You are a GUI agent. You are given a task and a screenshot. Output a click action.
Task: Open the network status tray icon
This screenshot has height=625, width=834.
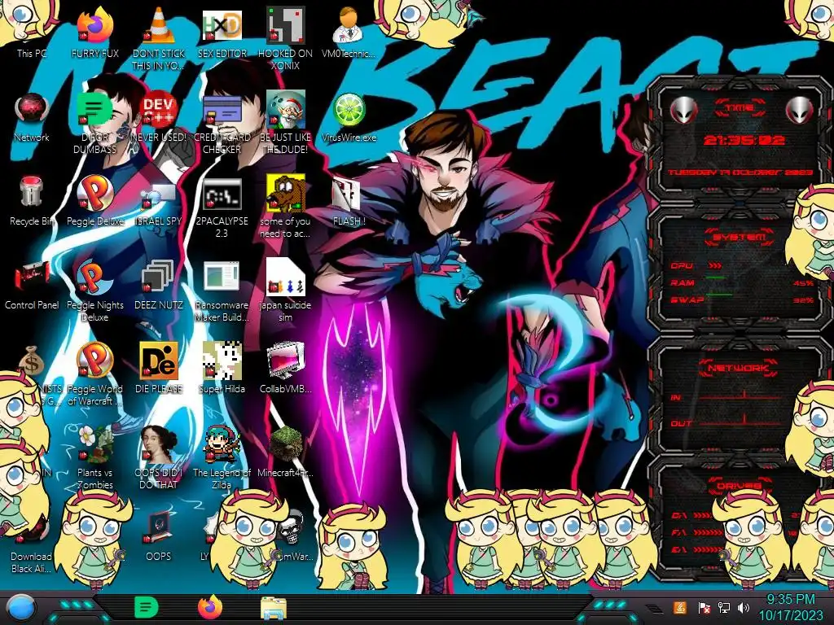coord(723,607)
